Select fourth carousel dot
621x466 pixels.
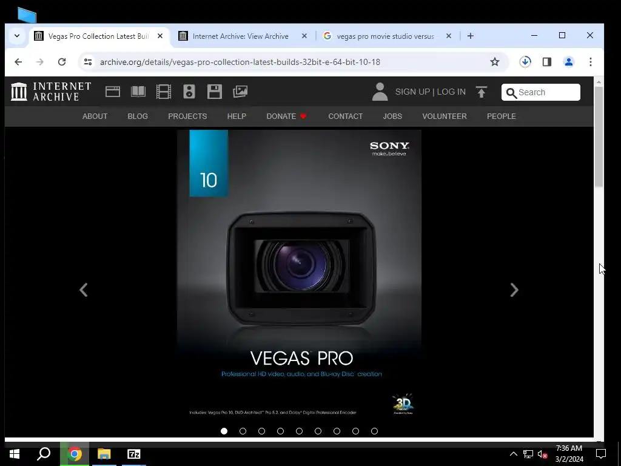tap(280, 431)
